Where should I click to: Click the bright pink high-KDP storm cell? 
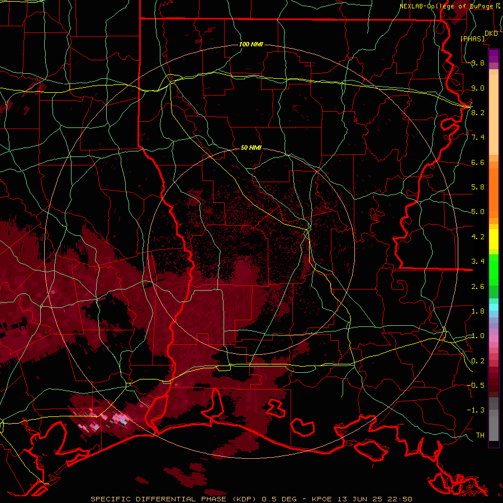click(120, 419)
